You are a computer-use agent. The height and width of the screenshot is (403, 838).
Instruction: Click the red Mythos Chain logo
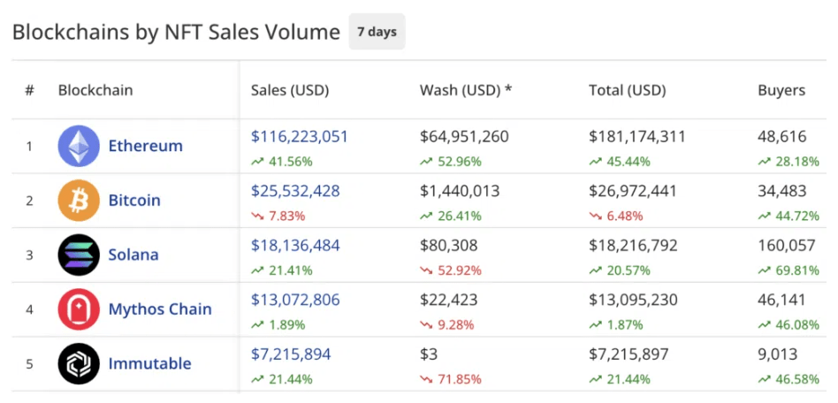tap(79, 309)
